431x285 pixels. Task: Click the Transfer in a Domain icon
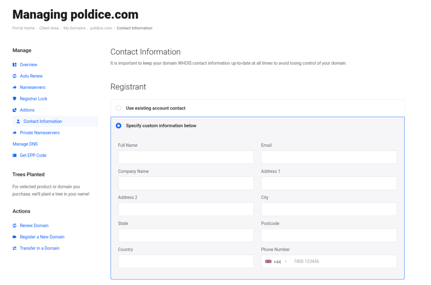15,248
